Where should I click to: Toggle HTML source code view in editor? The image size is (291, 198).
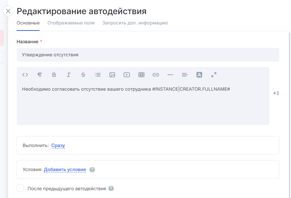pos(25,75)
